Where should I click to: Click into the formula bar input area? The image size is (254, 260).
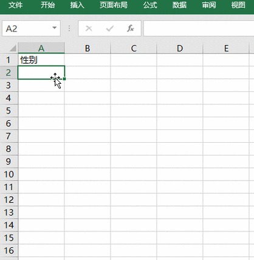pos(199,29)
